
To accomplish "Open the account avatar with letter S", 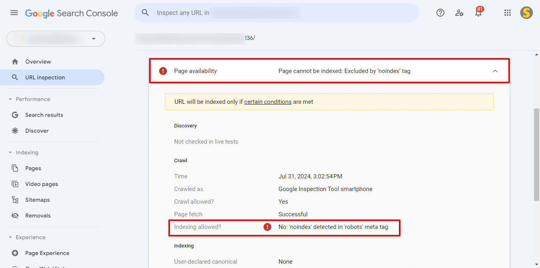I will 526,13.
